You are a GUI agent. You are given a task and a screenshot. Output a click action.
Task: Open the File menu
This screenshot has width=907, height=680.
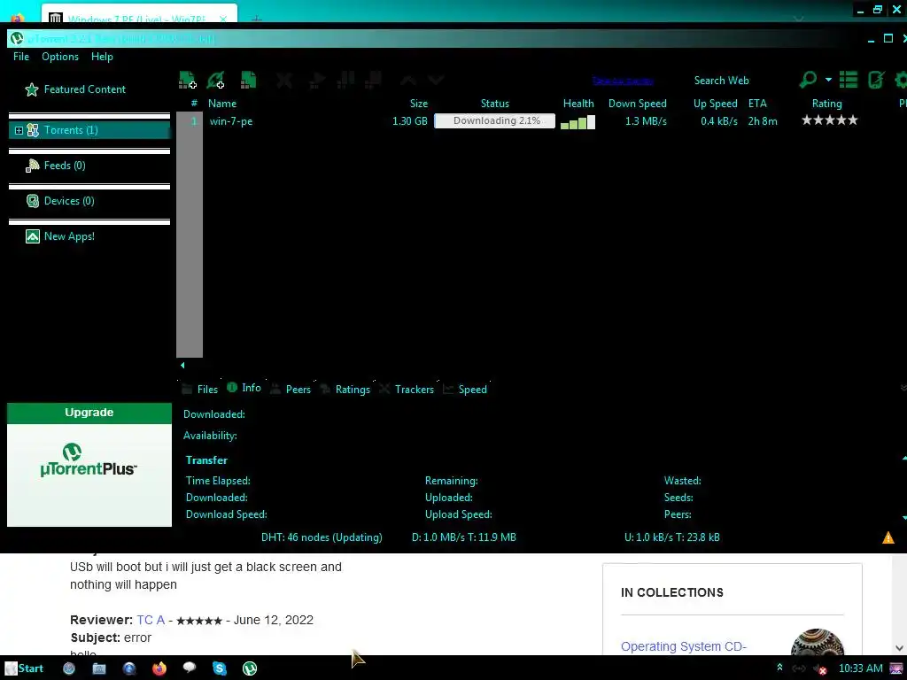[21, 56]
